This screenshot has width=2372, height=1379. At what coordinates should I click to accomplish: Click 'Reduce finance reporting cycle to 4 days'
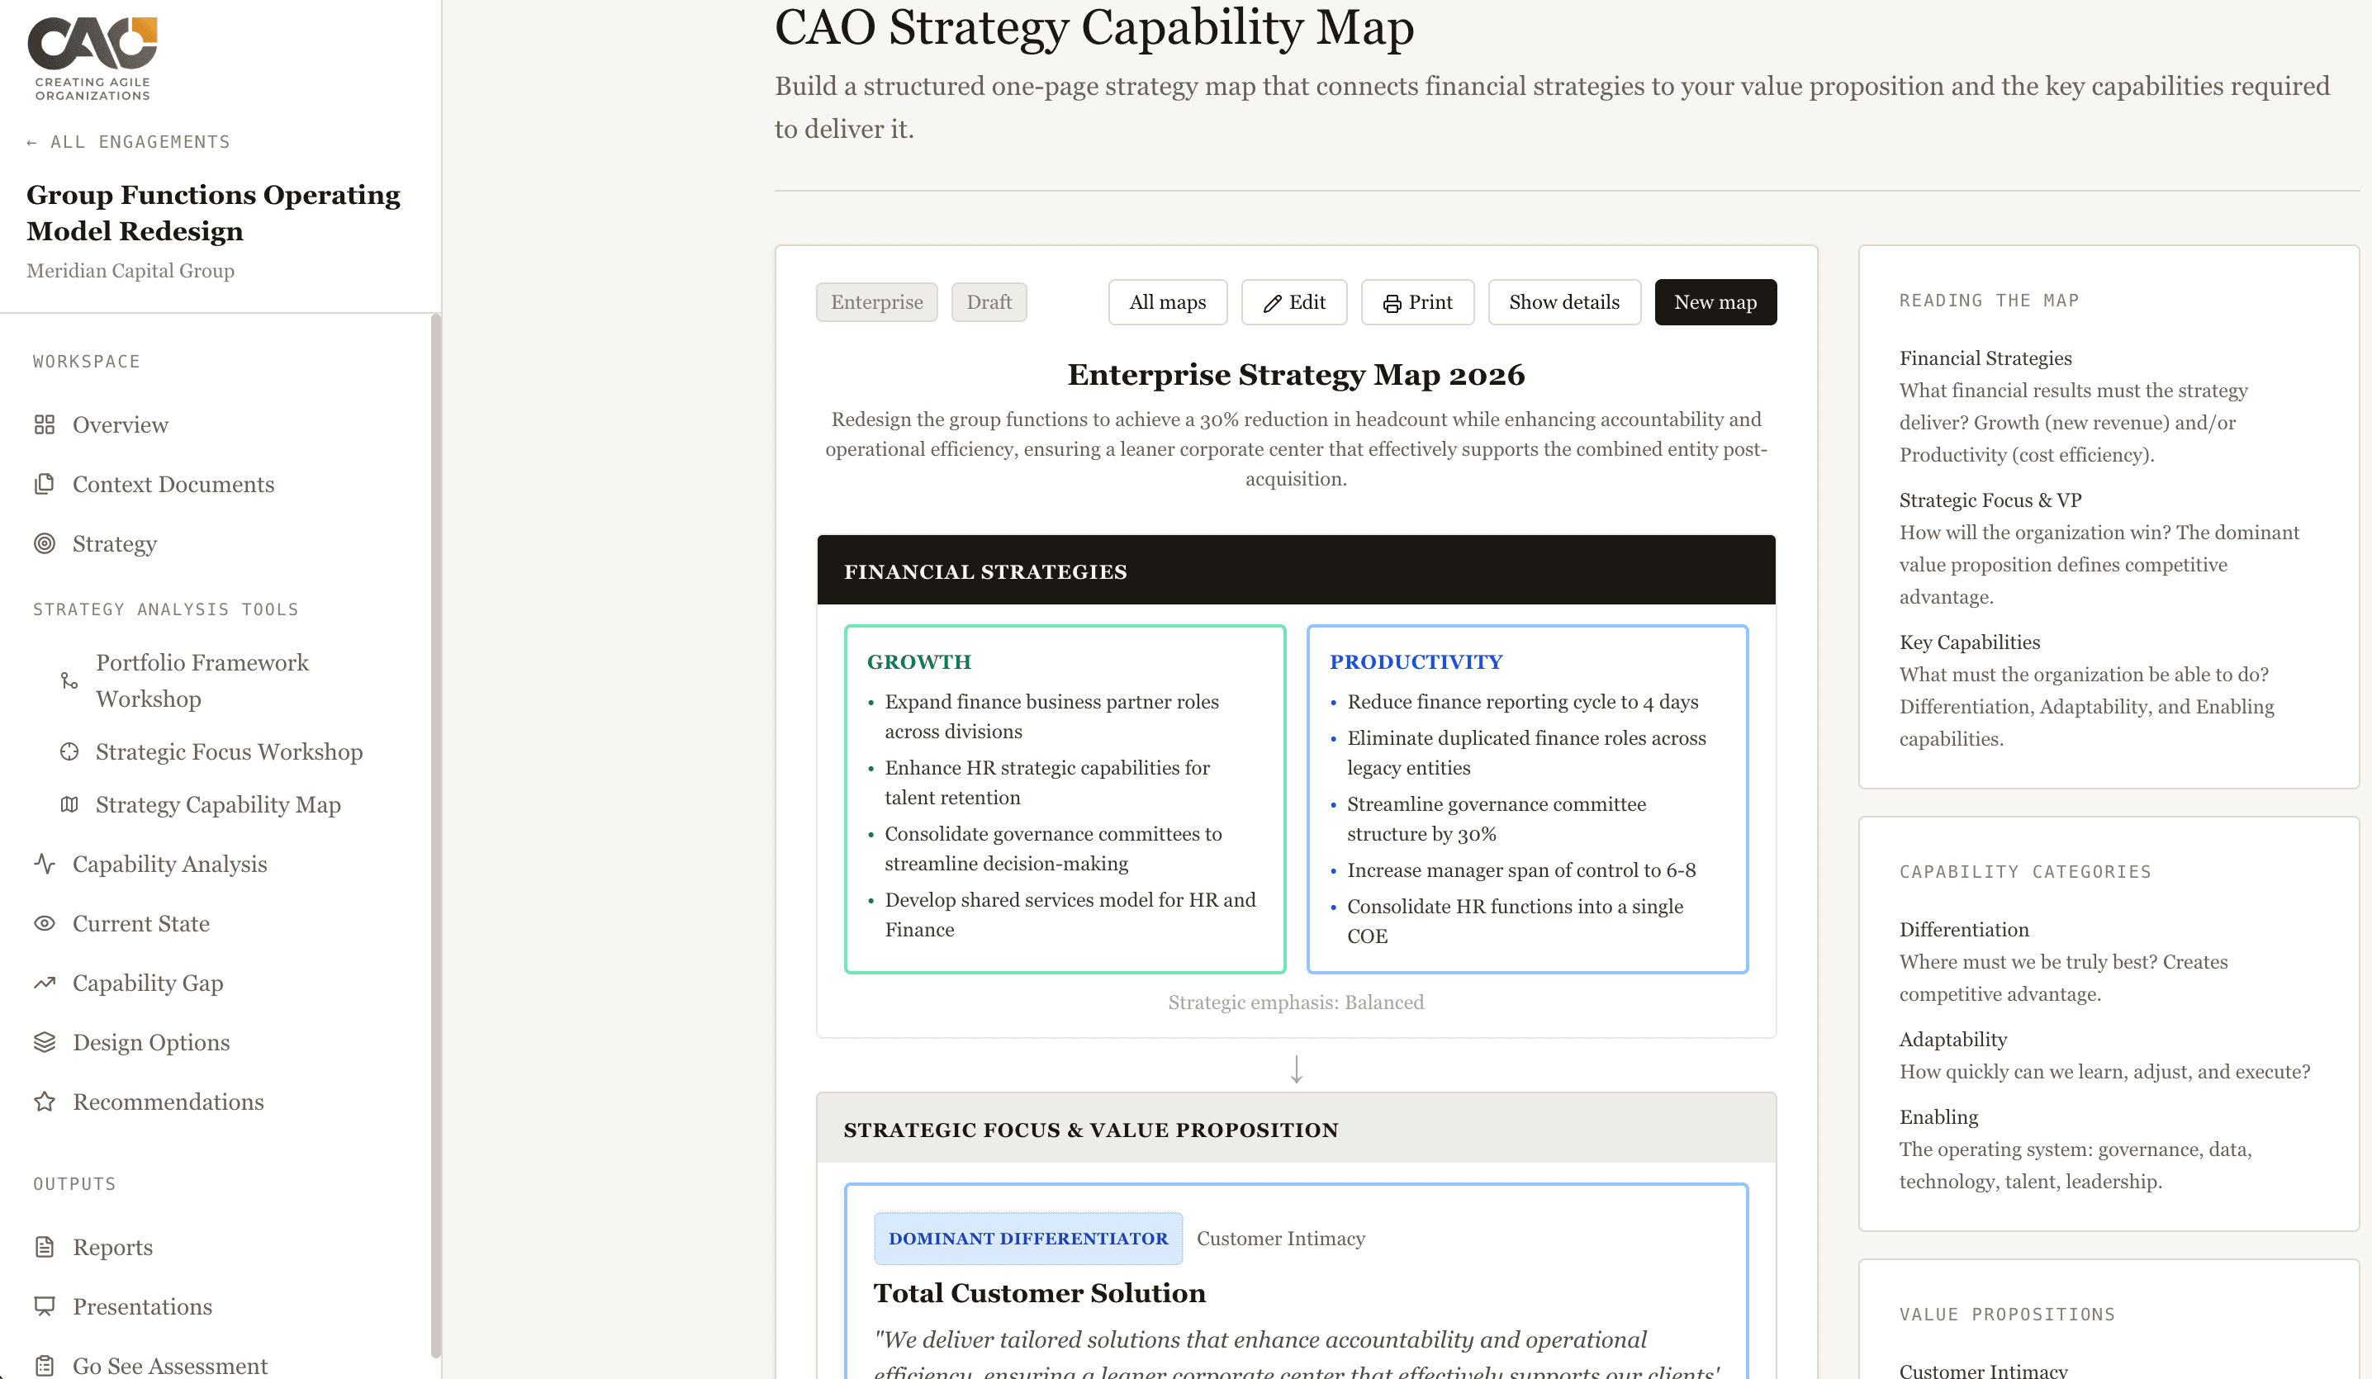[x=1522, y=701]
